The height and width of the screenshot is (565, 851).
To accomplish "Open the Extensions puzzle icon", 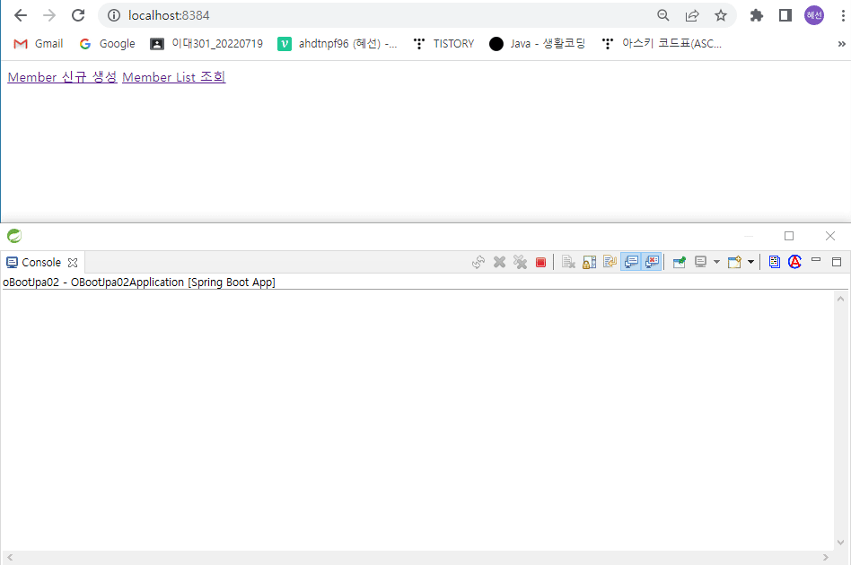I will coord(757,15).
